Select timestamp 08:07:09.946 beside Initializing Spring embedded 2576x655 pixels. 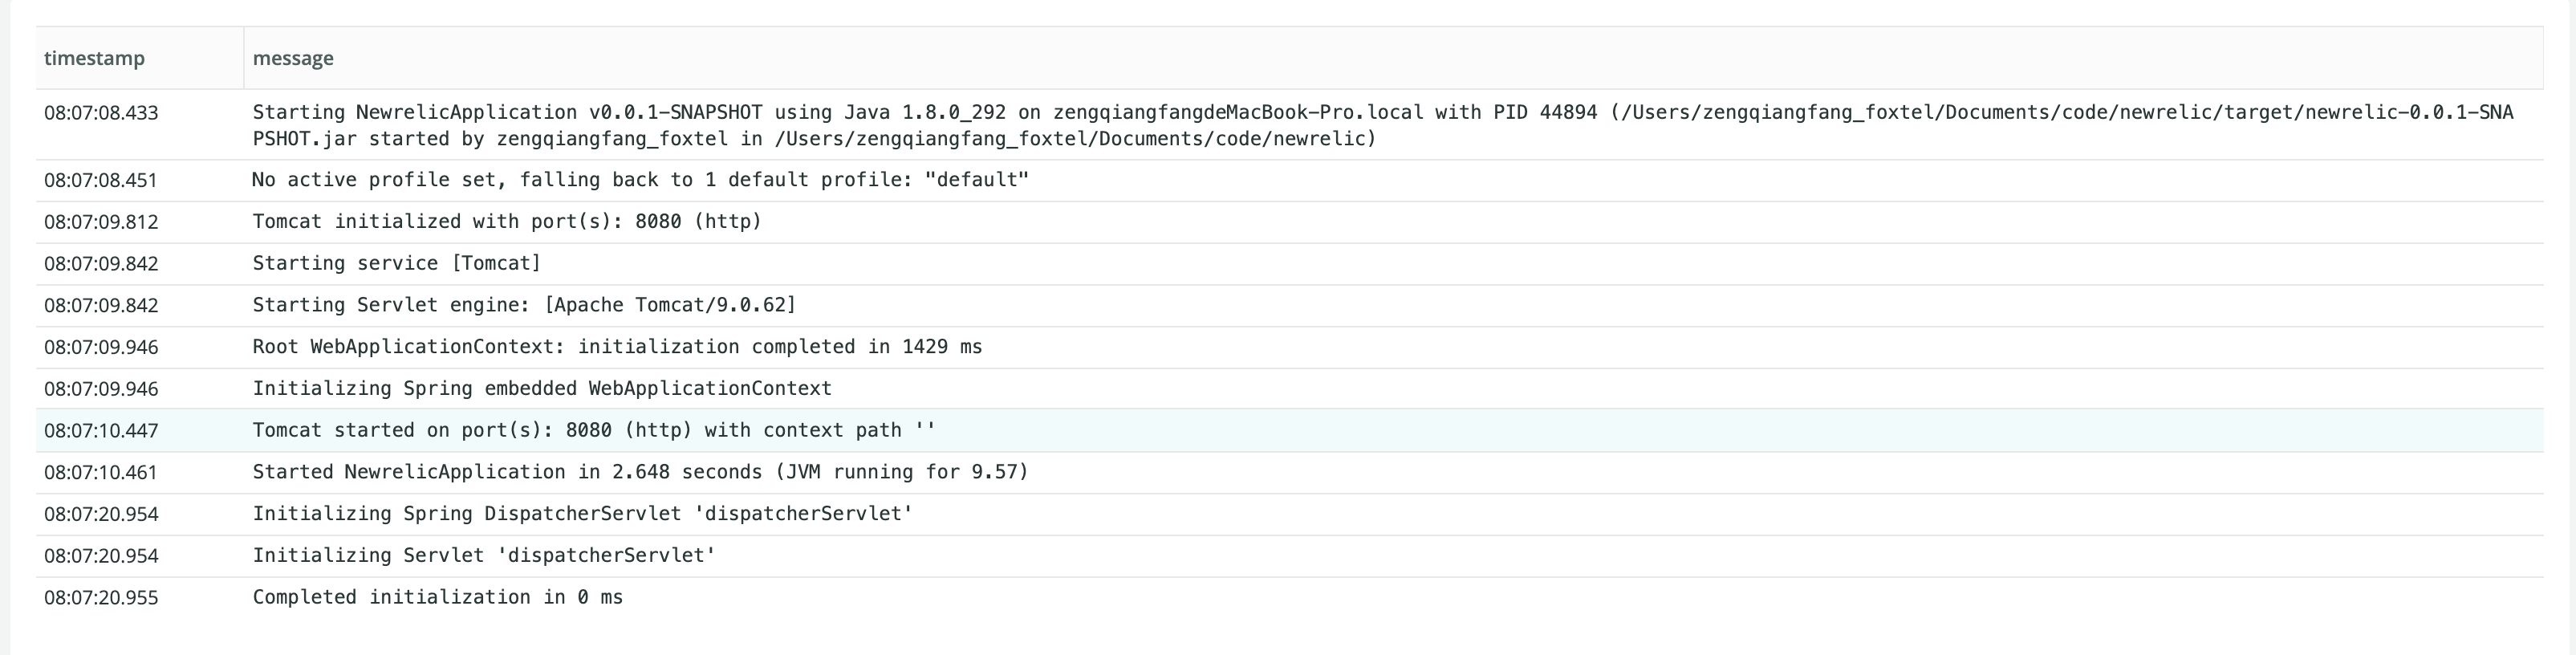(101, 389)
